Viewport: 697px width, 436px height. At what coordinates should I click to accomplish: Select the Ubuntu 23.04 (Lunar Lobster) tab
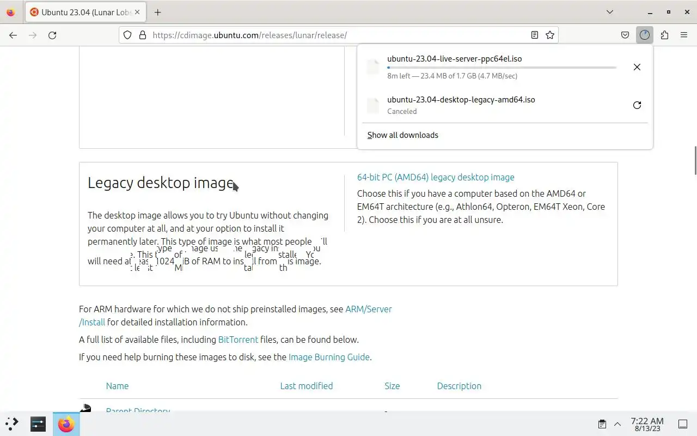[86, 12]
